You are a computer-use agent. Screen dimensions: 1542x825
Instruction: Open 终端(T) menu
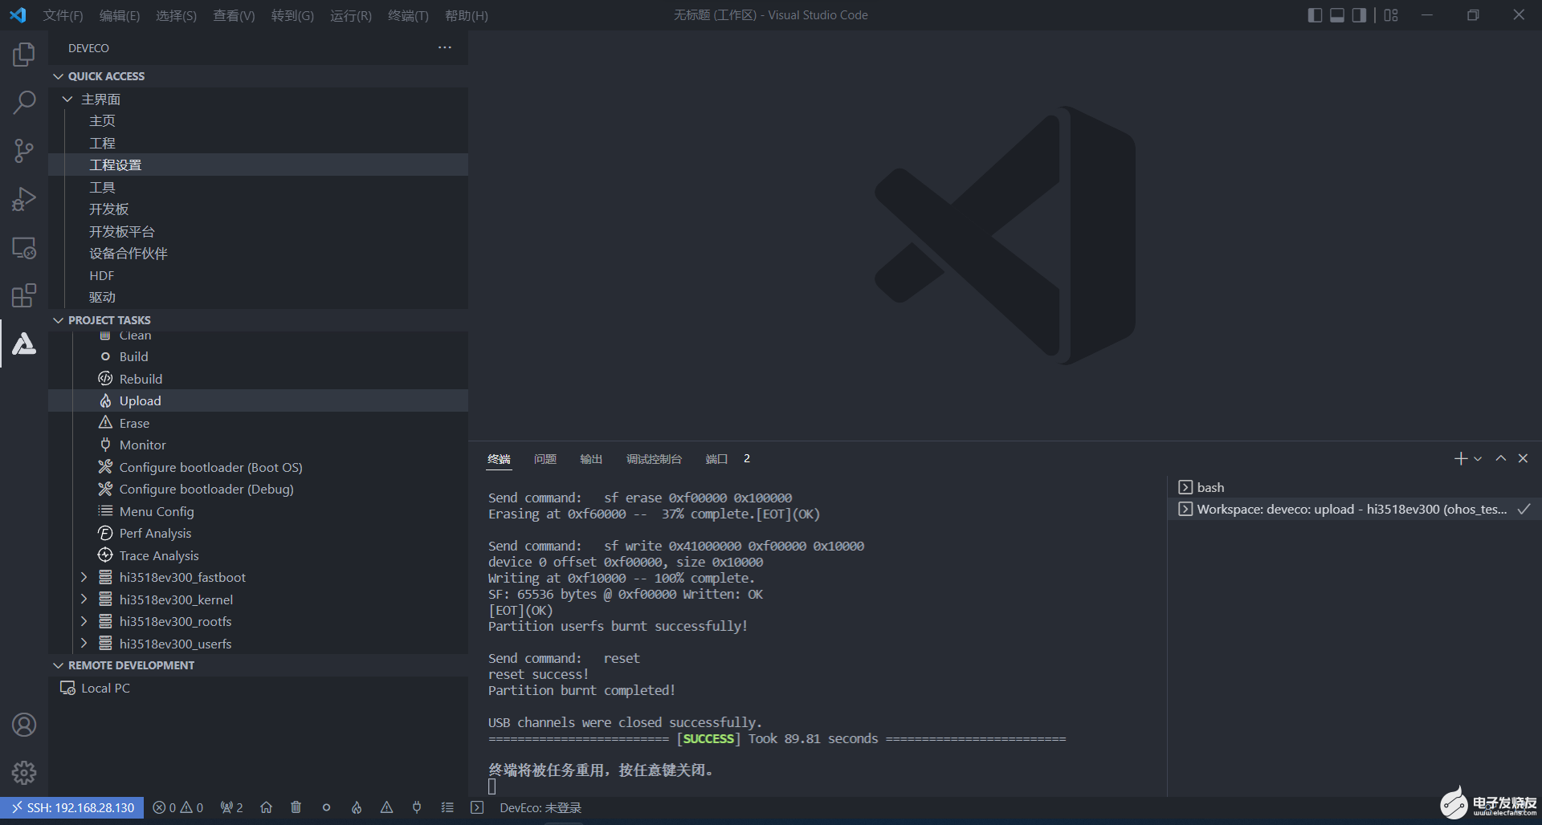point(408,15)
